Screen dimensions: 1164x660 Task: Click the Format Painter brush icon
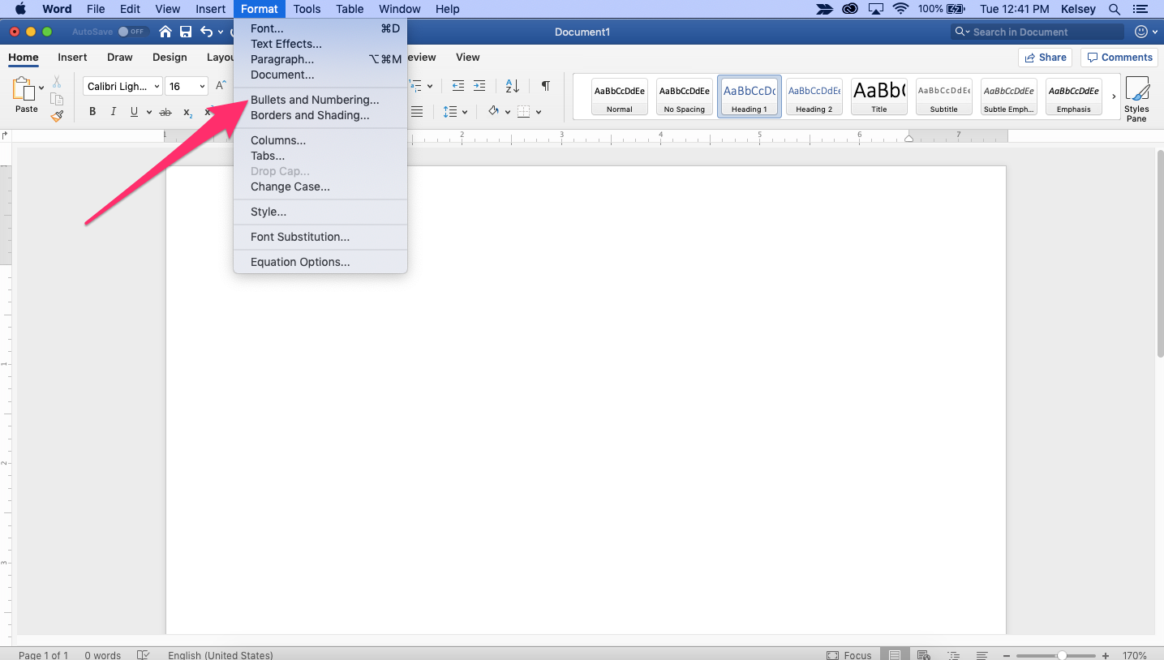tap(57, 116)
